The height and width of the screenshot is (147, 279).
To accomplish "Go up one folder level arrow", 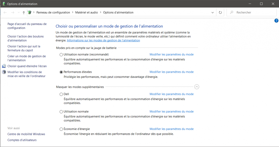I will (24, 13).
